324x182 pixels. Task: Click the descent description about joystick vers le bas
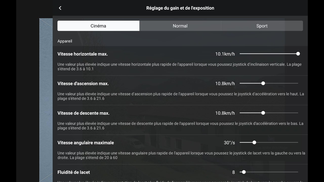click(x=180, y=126)
